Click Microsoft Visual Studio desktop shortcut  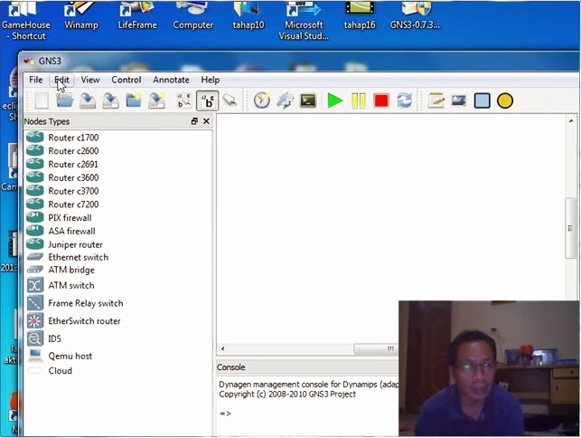click(x=304, y=21)
